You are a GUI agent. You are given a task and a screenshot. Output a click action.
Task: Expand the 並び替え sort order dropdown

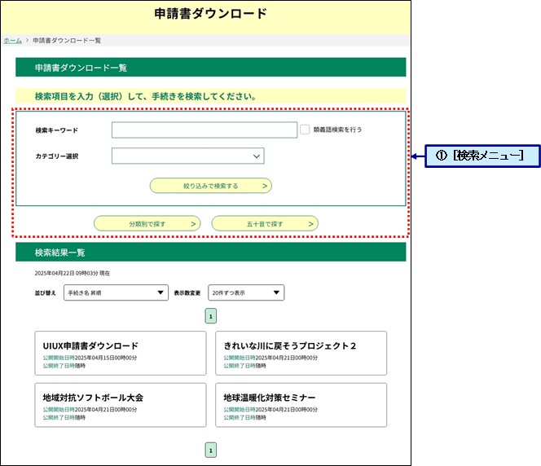[x=116, y=292]
